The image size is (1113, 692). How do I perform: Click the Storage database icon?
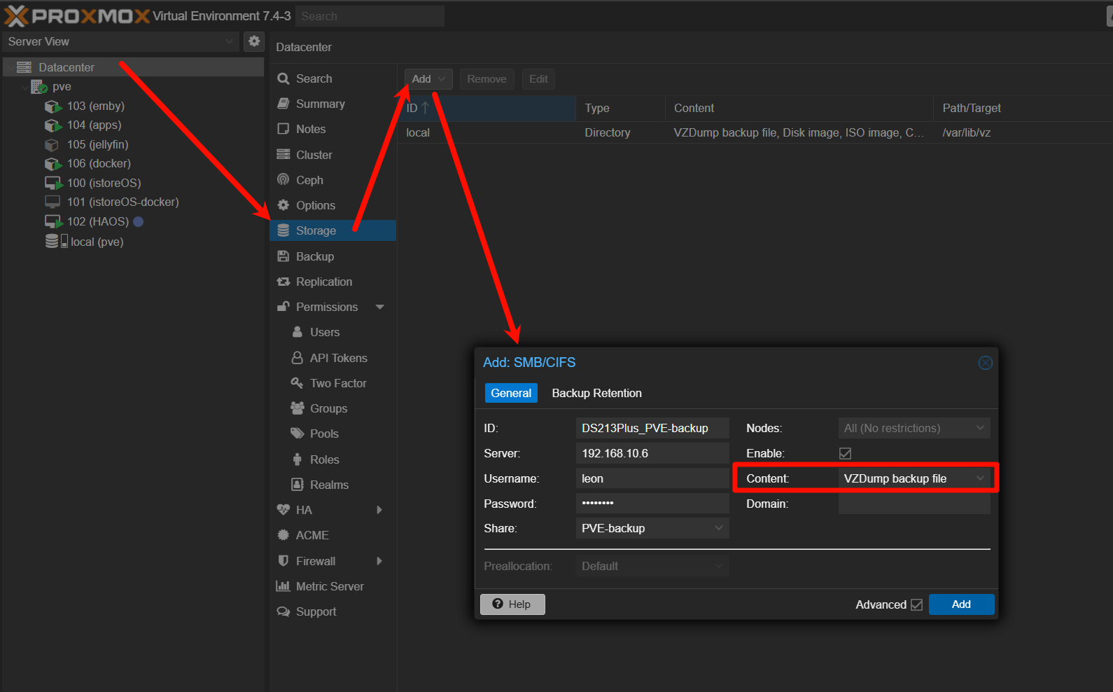pos(283,230)
